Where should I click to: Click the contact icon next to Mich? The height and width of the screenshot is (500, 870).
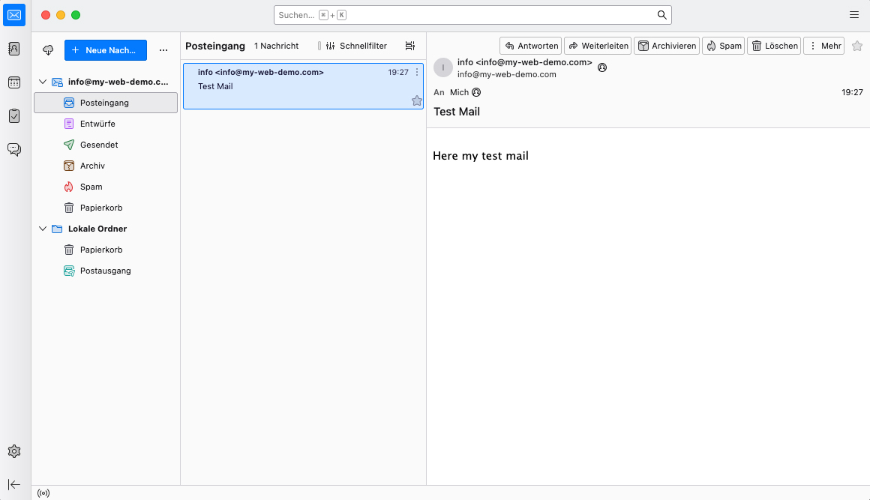[476, 92]
